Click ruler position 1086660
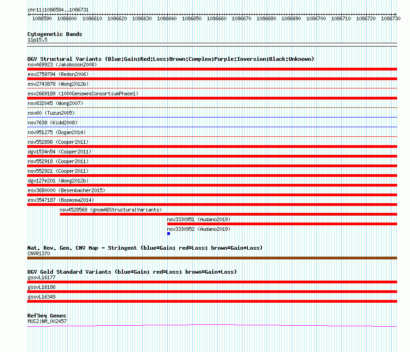410x352 pixels. [217, 18]
